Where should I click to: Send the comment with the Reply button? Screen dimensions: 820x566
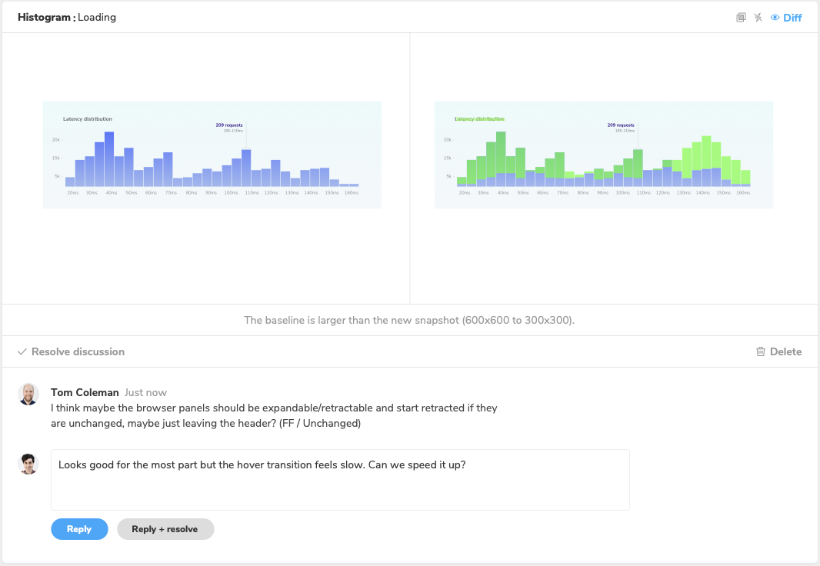pos(79,529)
